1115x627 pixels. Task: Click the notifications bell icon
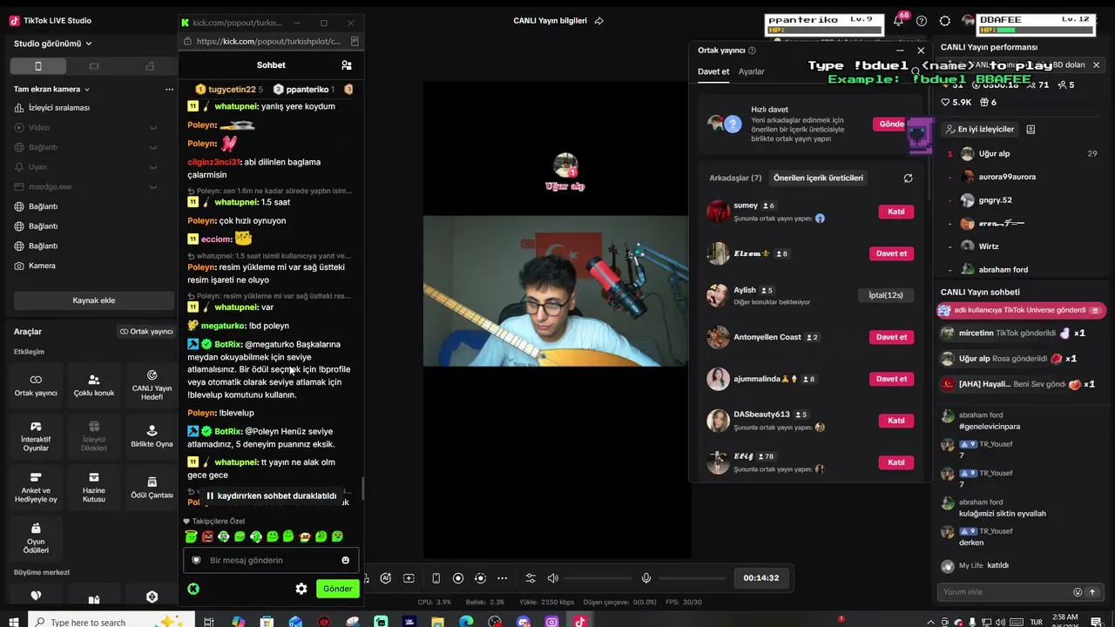[x=898, y=21]
